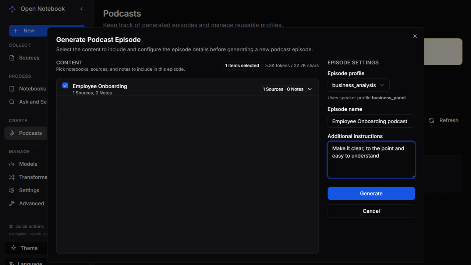Click the Transformations shuffle icon

12,177
